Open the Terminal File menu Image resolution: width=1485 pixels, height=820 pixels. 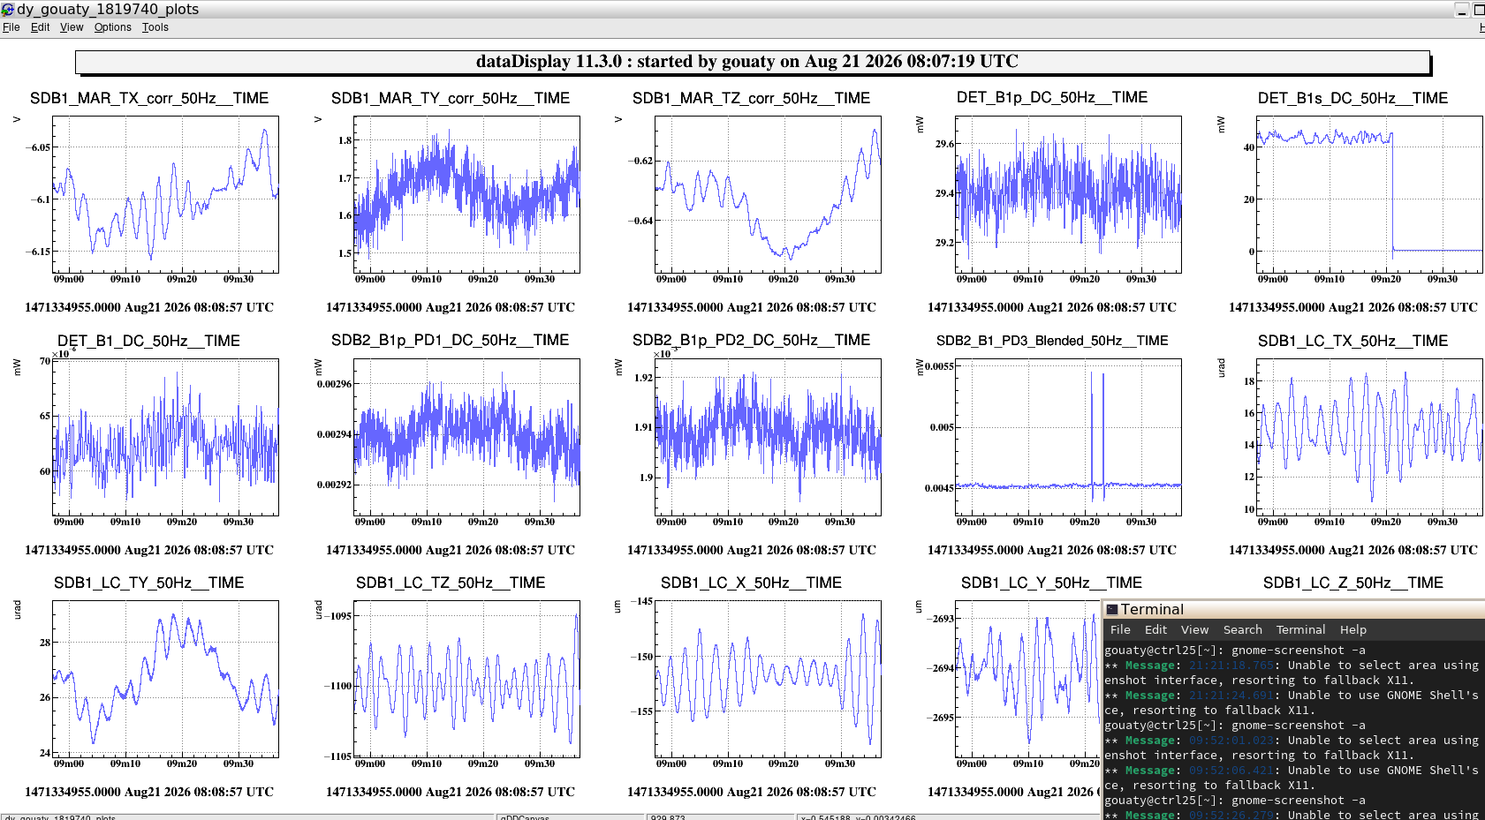pyautogui.click(x=1120, y=629)
